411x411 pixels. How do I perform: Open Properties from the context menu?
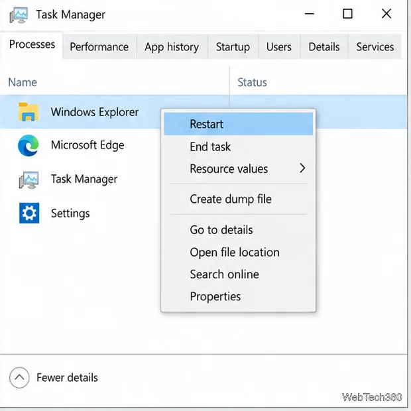(x=238, y=296)
